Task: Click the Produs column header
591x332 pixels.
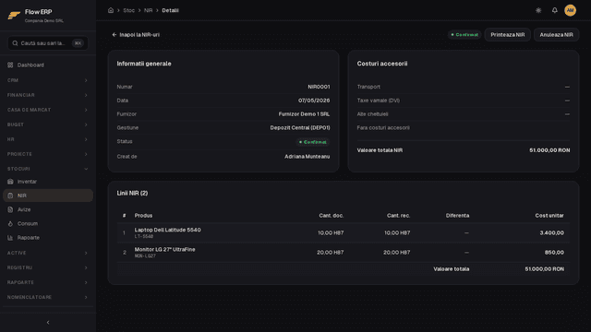Action: (x=144, y=216)
